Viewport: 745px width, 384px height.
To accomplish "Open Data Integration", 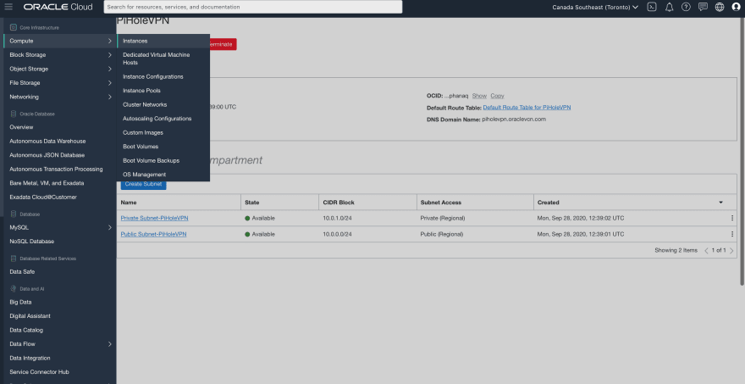I will click(30, 358).
